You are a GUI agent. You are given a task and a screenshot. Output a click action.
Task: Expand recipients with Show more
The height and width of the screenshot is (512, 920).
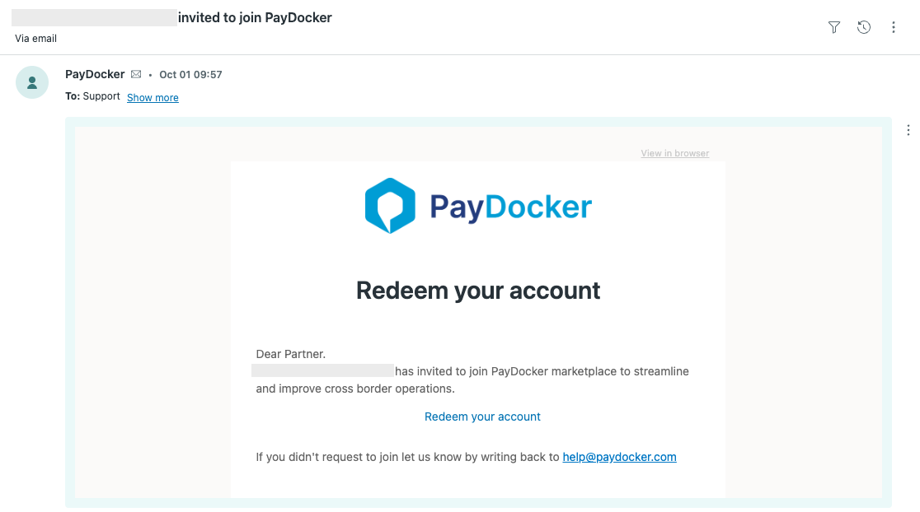point(153,98)
